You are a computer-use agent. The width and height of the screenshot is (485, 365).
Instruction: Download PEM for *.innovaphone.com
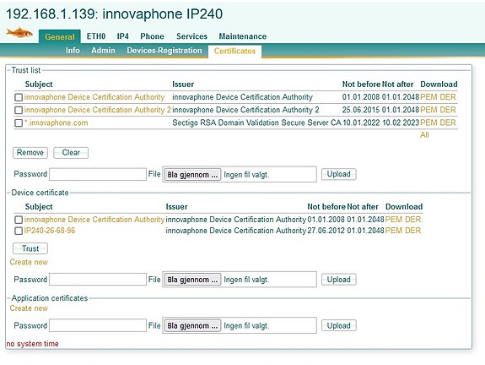click(428, 123)
